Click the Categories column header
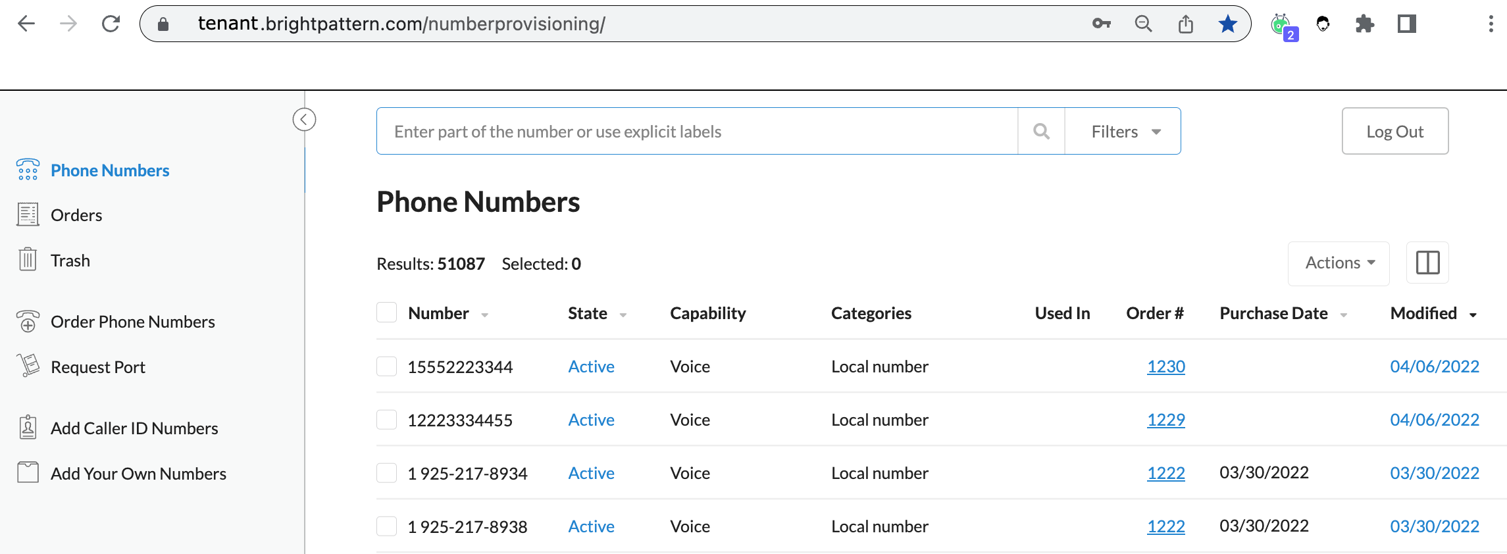The image size is (1507, 554). pyautogui.click(x=871, y=313)
